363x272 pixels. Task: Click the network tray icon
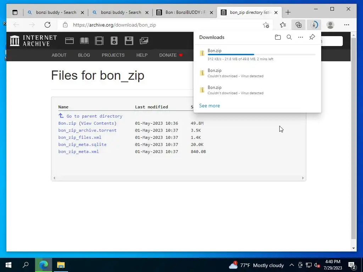[x=309, y=265]
